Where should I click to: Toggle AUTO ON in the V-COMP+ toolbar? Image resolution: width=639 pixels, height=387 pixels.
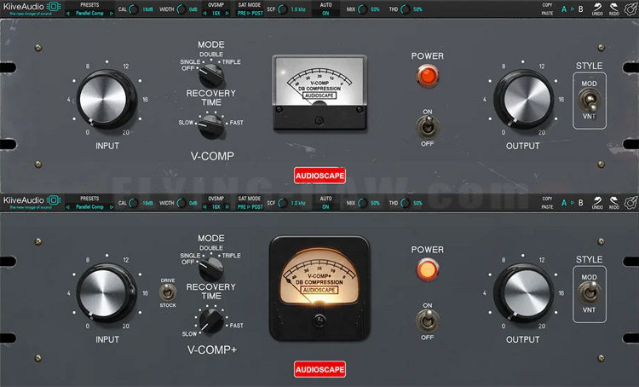coord(325,207)
